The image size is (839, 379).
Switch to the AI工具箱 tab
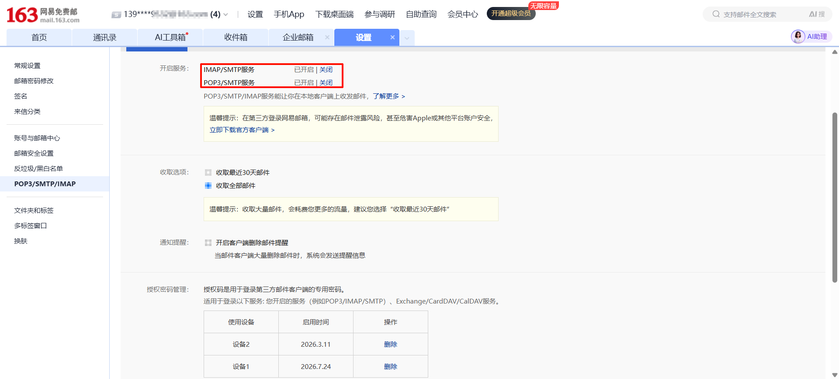[170, 38]
